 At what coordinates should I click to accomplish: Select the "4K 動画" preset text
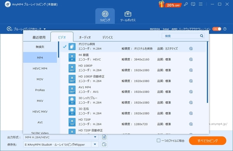coord(83,55)
